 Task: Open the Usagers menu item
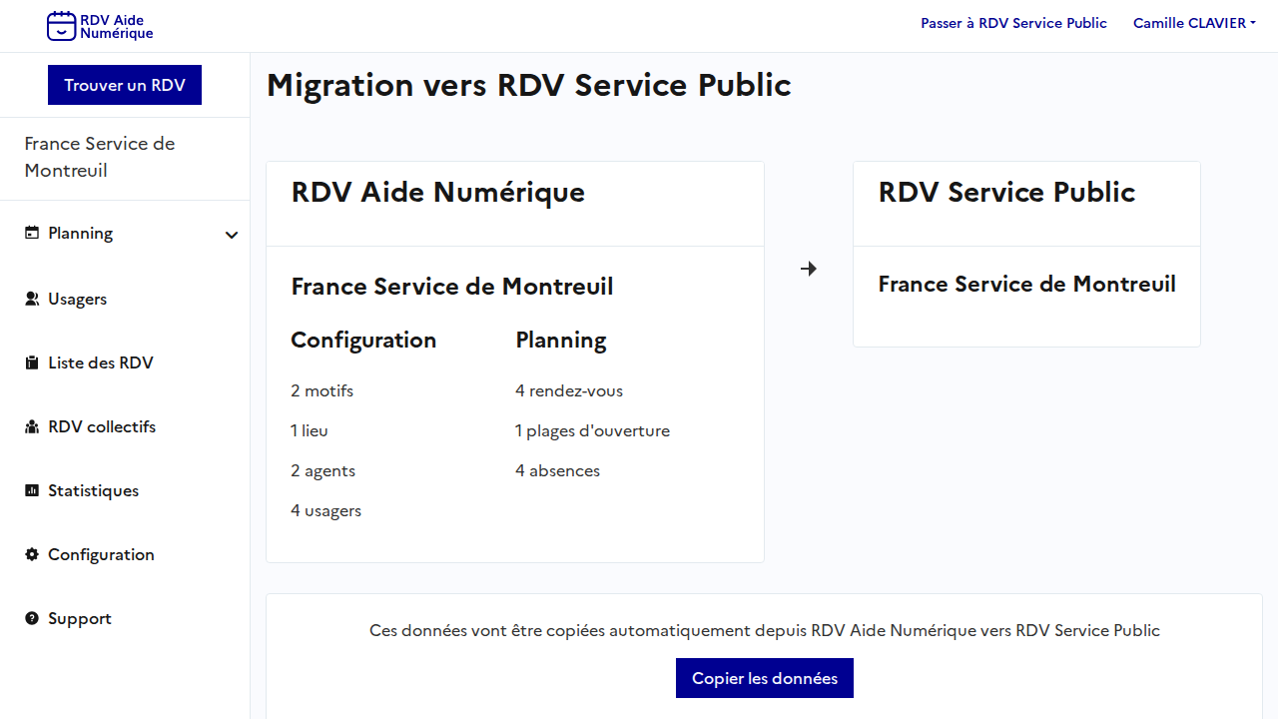[78, 299]
